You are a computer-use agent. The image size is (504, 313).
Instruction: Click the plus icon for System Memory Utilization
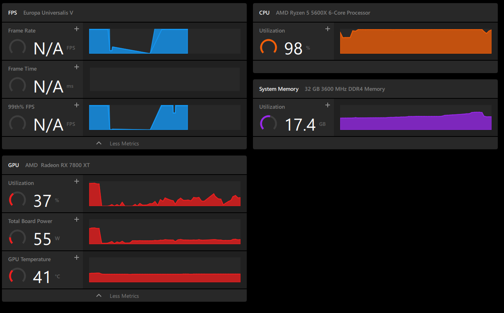click(328, 105)
